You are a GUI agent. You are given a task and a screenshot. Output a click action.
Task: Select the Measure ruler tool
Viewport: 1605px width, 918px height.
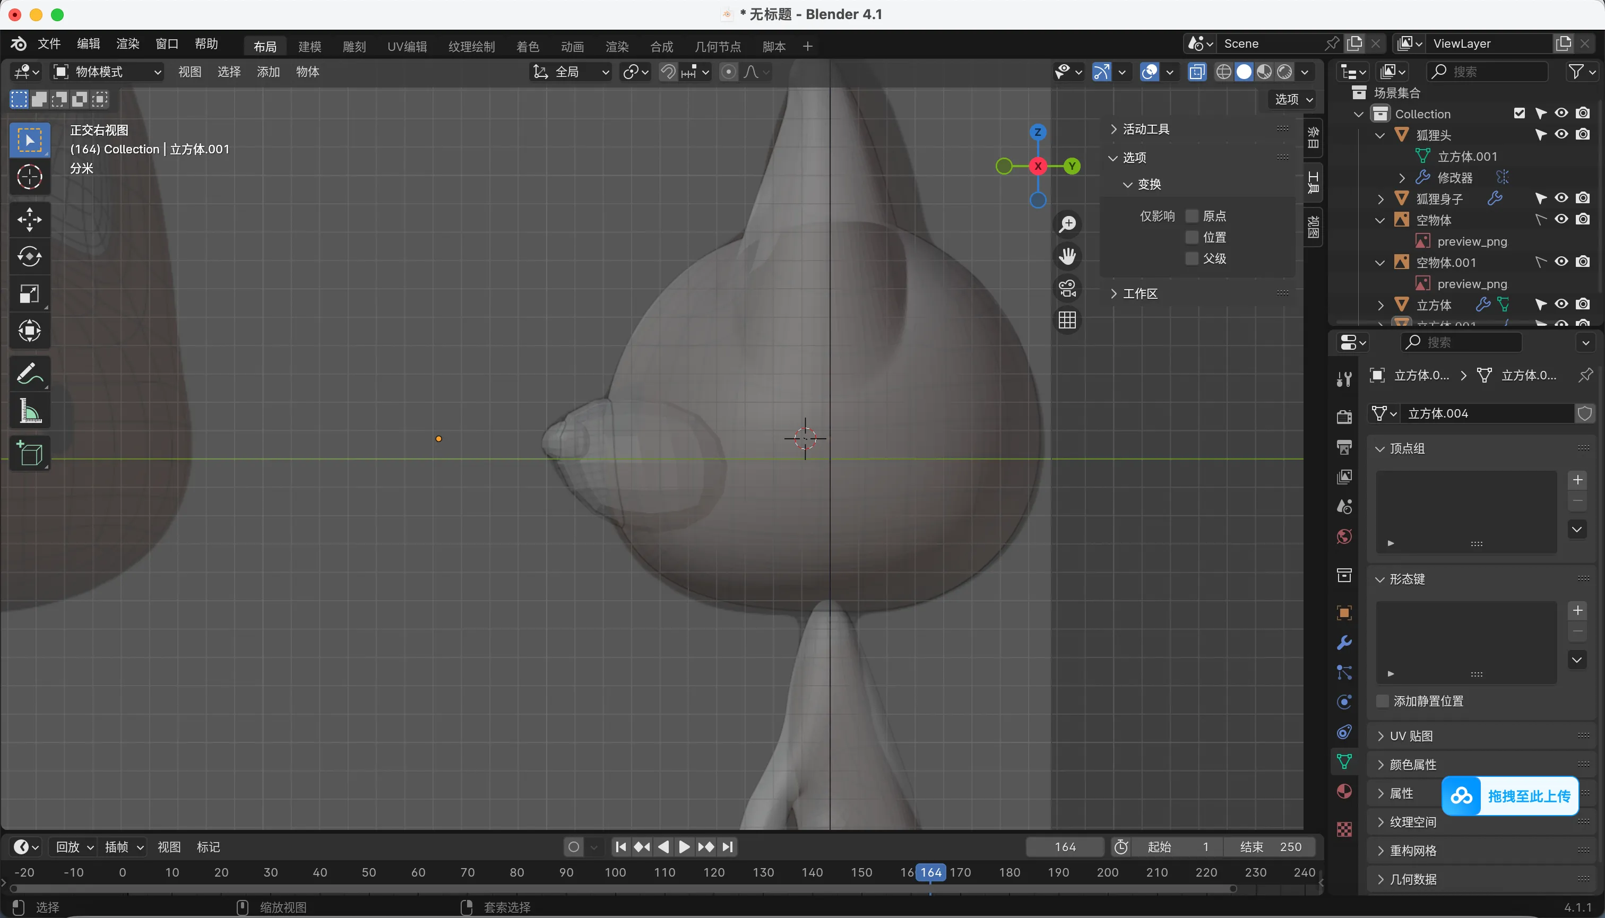pyautogui.click(x=30, y=411)
